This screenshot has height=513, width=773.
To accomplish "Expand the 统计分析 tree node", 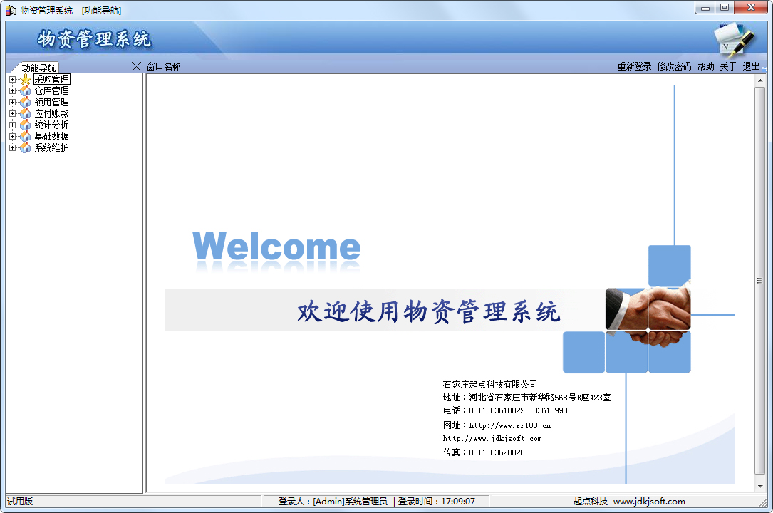I will [12, 125].
